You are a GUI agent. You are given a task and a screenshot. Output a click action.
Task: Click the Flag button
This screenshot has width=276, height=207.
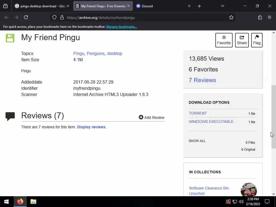(257, 40)
